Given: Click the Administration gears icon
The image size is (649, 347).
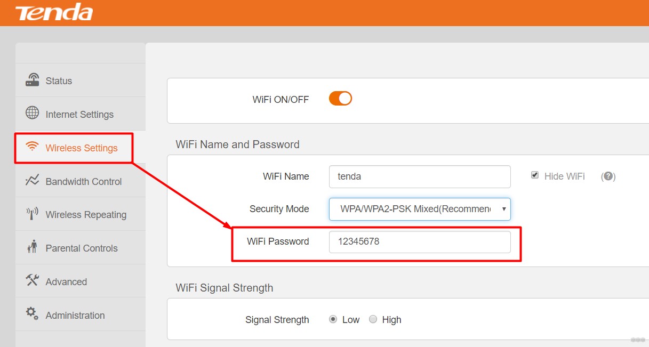Looking at the screenshot, I should [33, 313].
